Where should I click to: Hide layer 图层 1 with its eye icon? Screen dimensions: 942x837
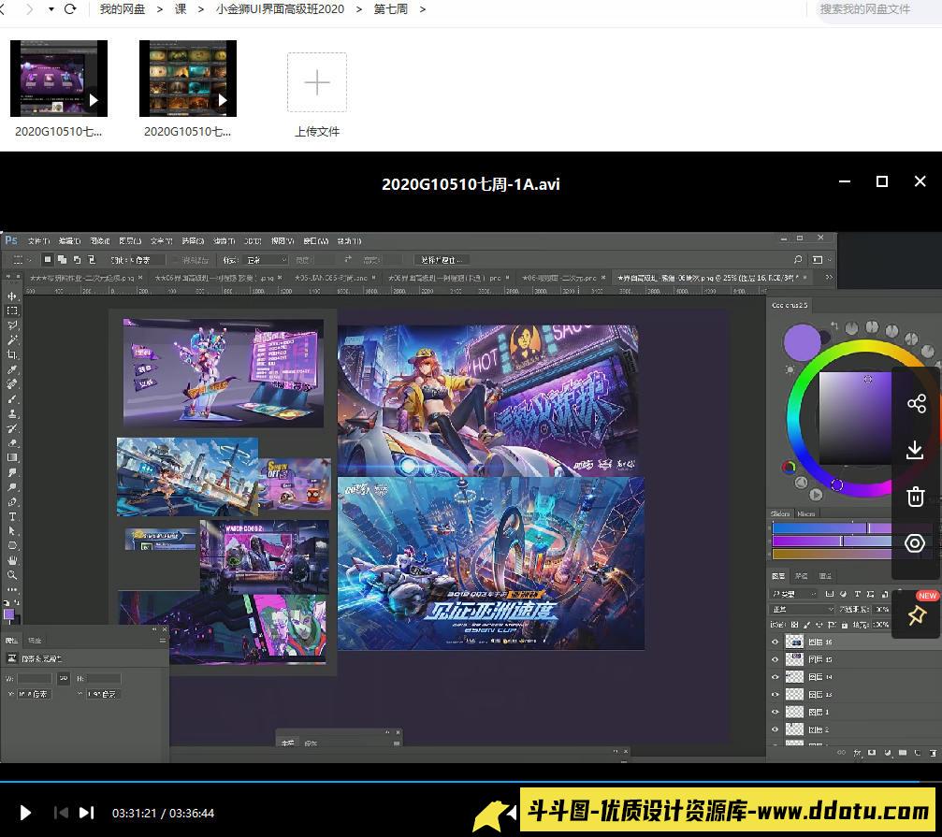coord(775,712)
